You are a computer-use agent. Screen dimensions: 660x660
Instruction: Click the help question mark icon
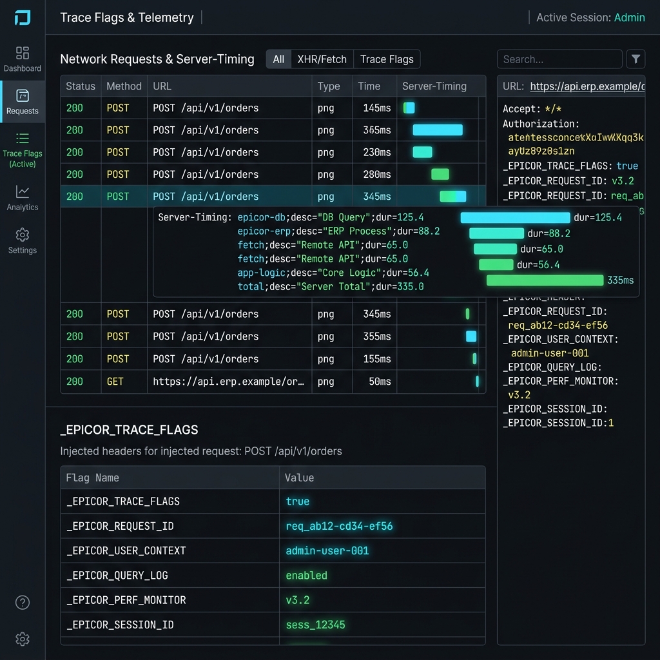(x=23, y=603)
